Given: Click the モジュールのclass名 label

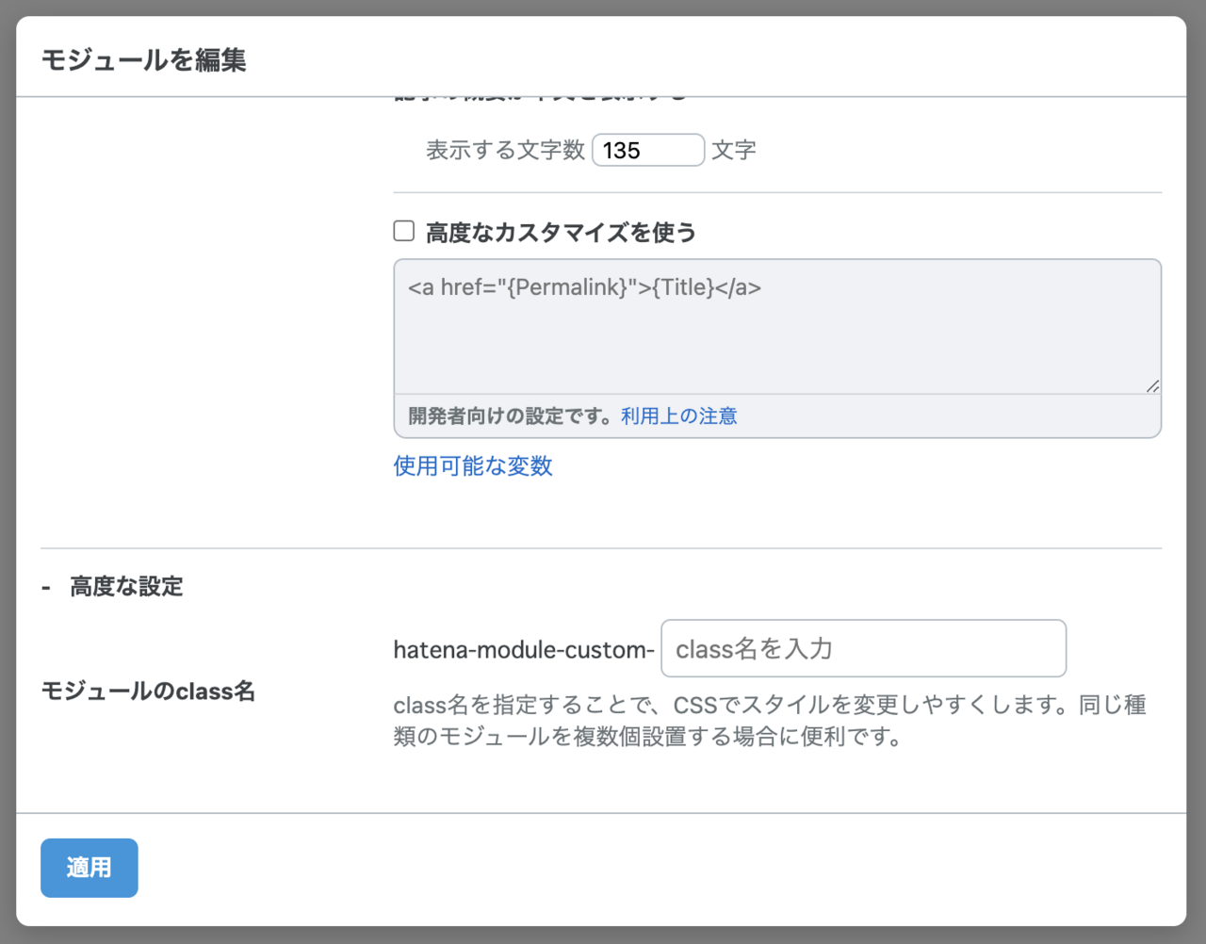Looking at the screenshot, I should coord(148,692).
